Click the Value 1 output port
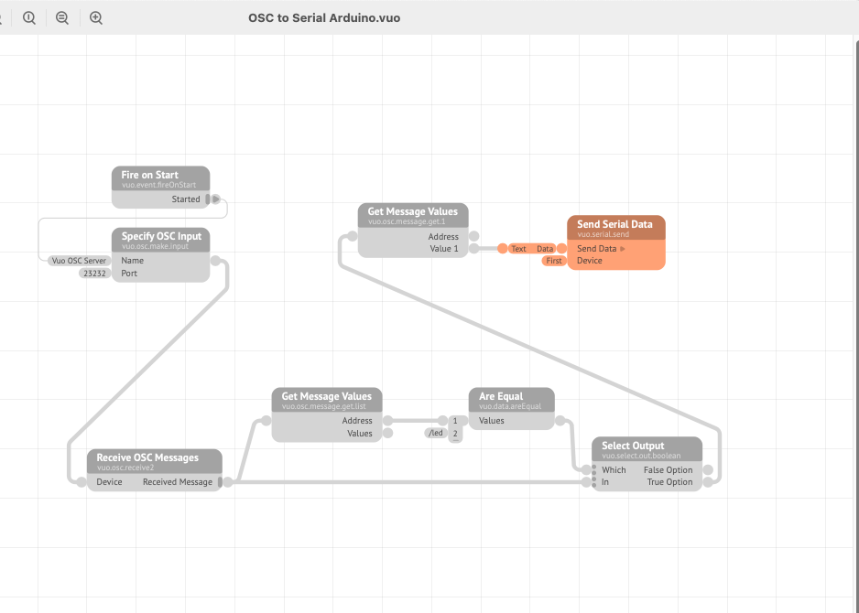This screenshot has width=859, height=613. tap(473, 248)
